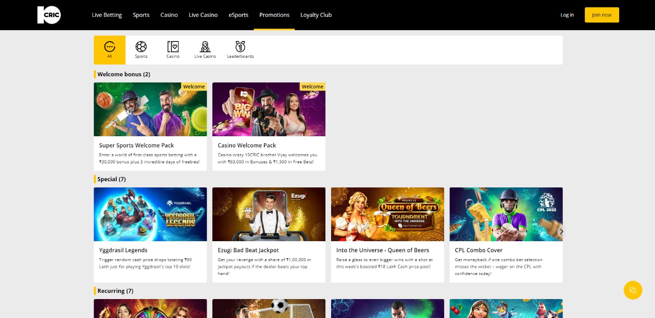Open Casino Welcome Pack banner image
This screenshot has height=318, width=655.
tap(269, 109)
